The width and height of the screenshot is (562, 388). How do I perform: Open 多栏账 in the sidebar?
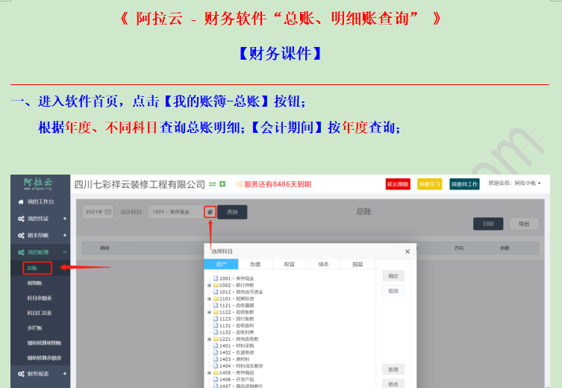coord(35,328)
